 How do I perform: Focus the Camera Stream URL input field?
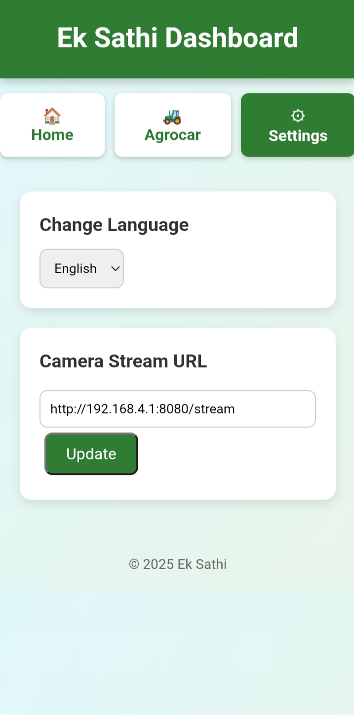pyautogui.click(x=177, y=409)
